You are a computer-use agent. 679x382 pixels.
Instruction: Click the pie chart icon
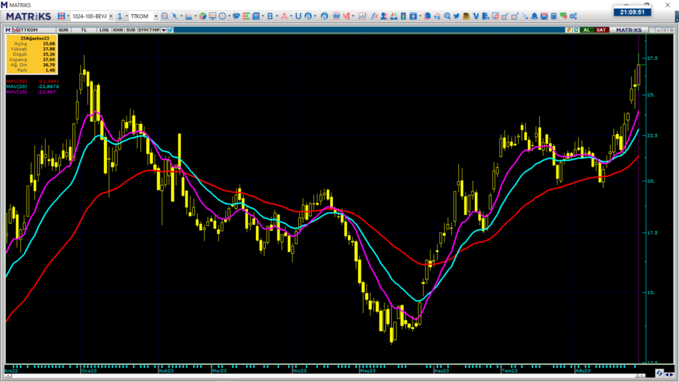pyautogui.click(x=203, y=16)
